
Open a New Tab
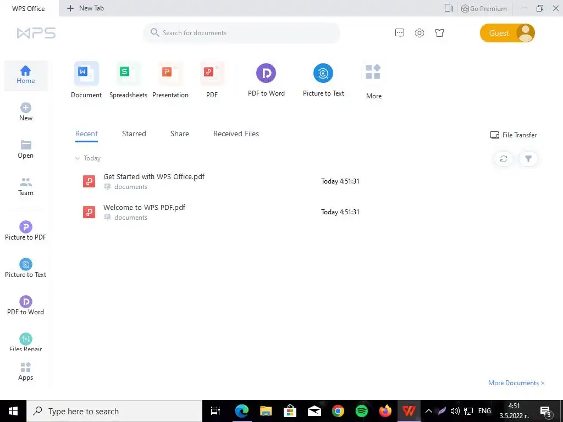(x=85, y=8)
